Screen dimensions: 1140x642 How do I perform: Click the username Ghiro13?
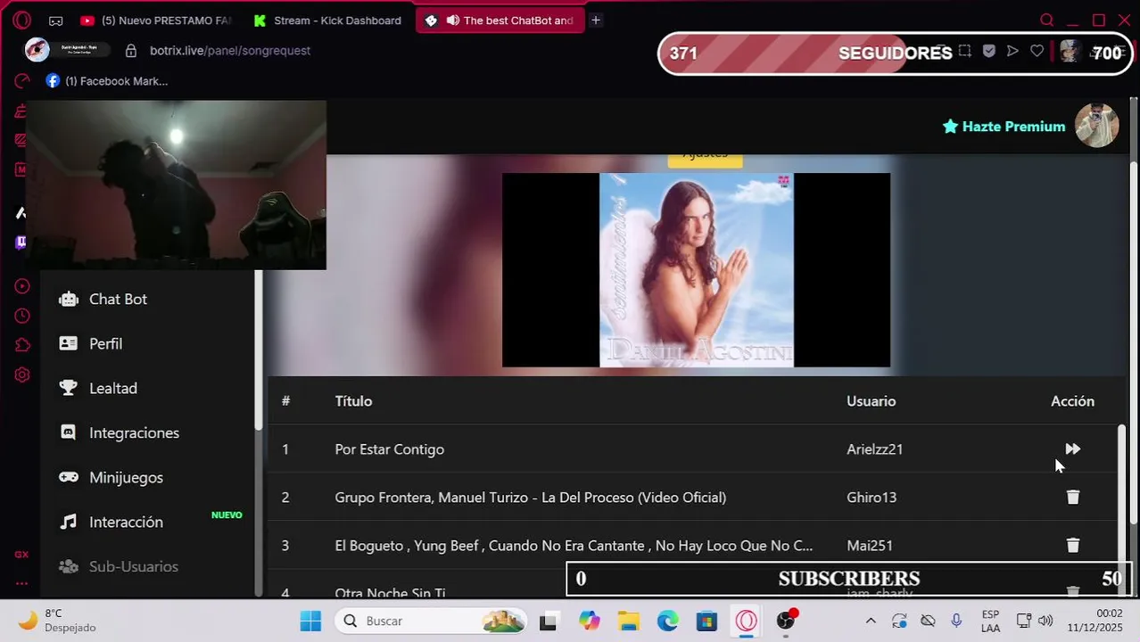(x=872, y=498)
